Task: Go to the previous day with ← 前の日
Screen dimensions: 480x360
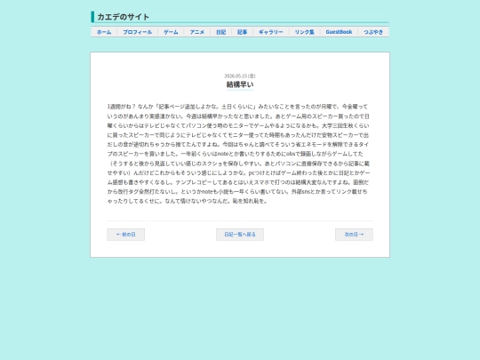Action: [x=126, y=235]
